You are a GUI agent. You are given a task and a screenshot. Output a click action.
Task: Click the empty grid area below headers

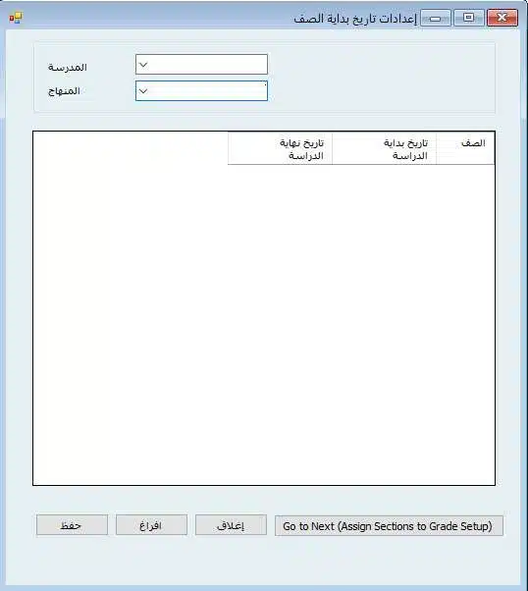(x=264, y=324)
